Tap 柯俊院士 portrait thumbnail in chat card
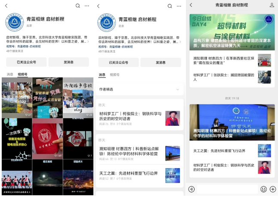The width and height of the screenshot is (278, 197). point(264,167)
